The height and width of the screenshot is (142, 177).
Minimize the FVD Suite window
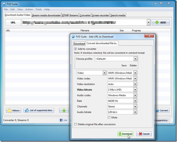pos(155,3)
